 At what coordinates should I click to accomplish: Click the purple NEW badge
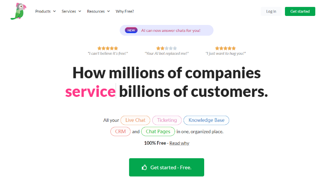(131, 30)
